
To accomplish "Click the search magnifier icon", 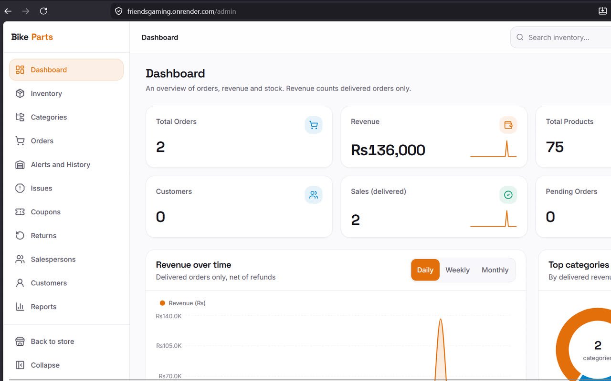I will coord(519,37).
